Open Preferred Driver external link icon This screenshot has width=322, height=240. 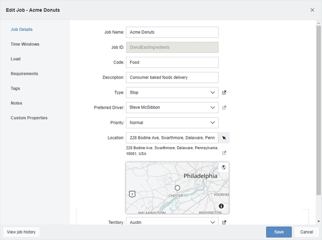click(224, 107)
